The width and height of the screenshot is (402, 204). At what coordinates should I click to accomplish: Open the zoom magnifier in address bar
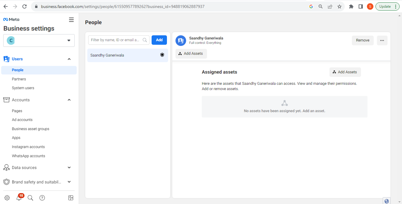321,6
